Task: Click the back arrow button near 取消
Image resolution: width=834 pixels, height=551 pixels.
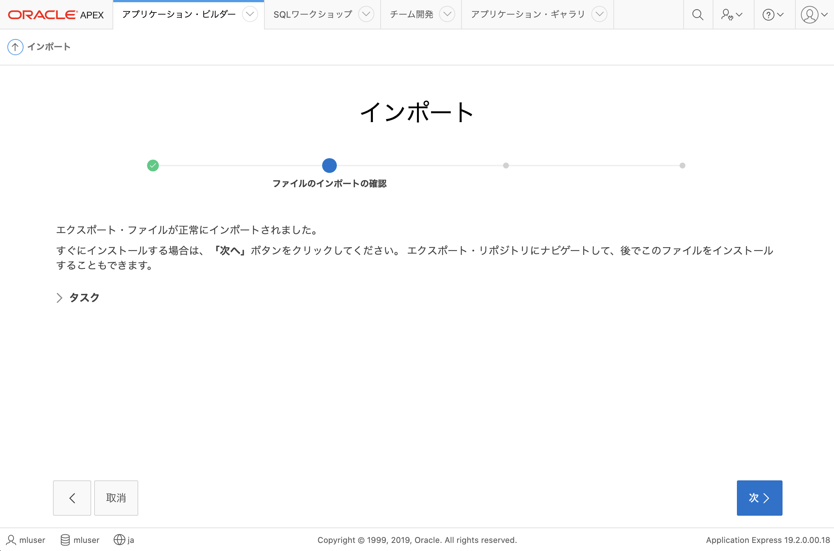Action: (x=72, y=498)
